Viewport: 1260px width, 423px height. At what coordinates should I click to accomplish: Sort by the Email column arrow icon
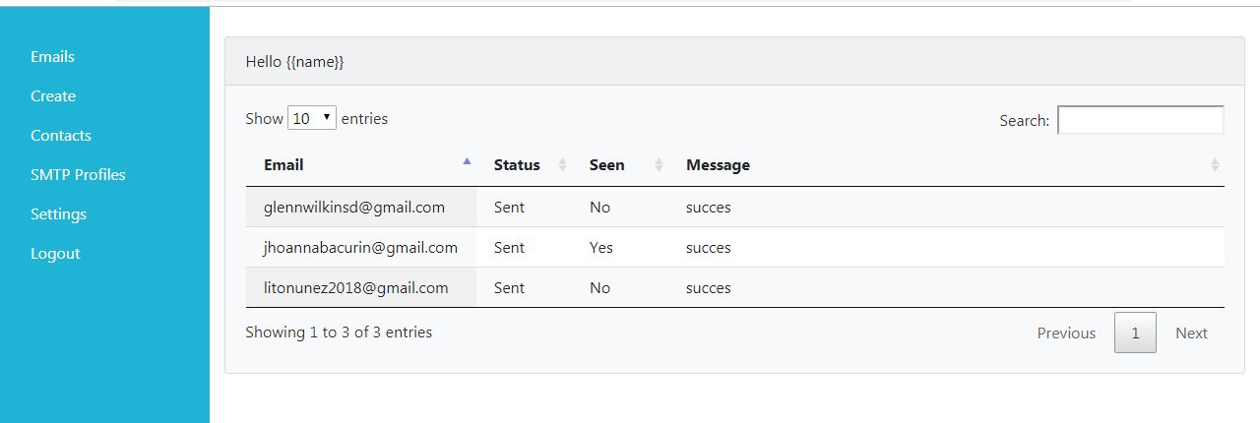[467, 160]
